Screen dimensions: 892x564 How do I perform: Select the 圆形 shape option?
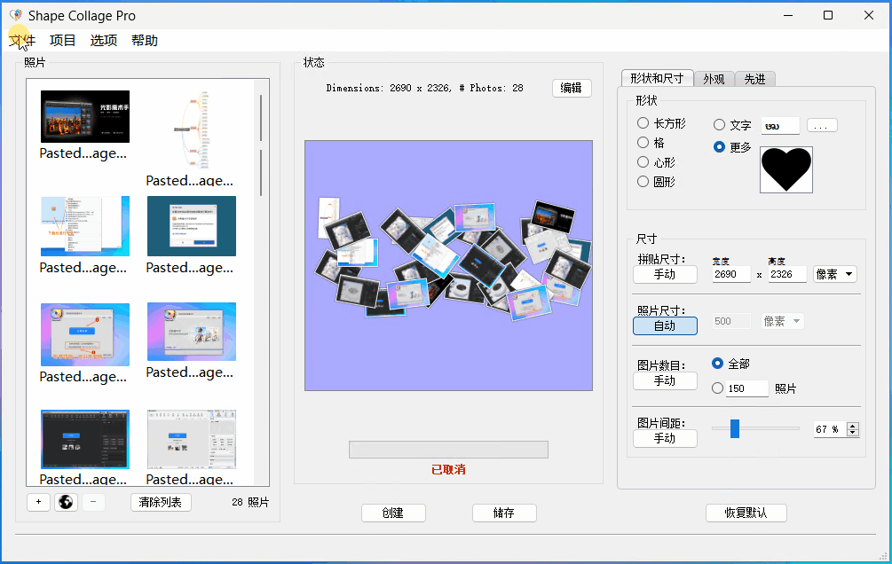643,182
